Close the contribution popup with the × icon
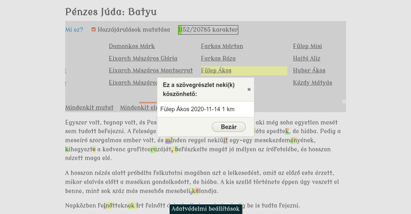Image resolution: width=411 pixels, height=214 pixels. (x=249, y=89)
